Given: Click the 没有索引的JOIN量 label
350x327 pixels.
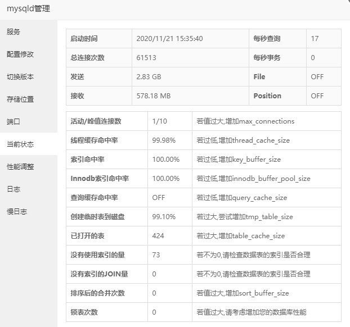Looking at the screenshot, I should tap(99, 274).
